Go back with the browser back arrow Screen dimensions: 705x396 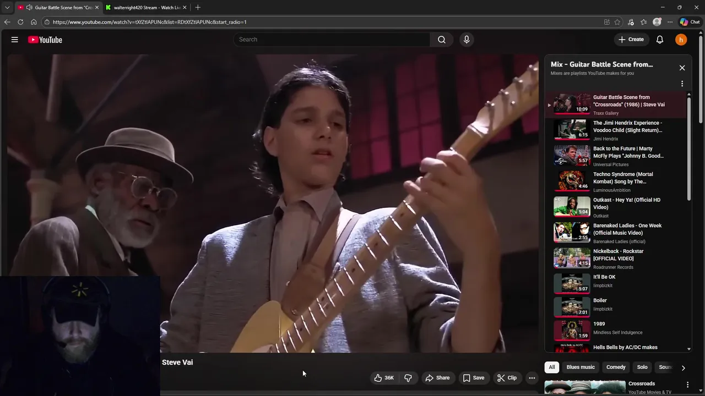pos(7,22)
